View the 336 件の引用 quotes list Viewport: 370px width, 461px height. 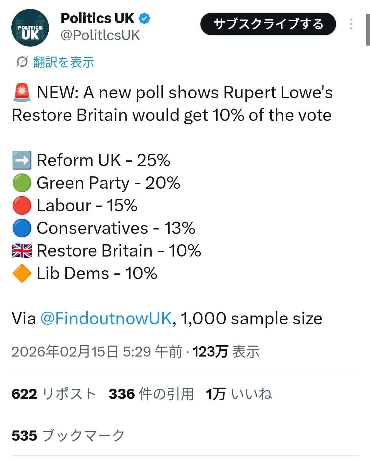[x=151, y=394]
